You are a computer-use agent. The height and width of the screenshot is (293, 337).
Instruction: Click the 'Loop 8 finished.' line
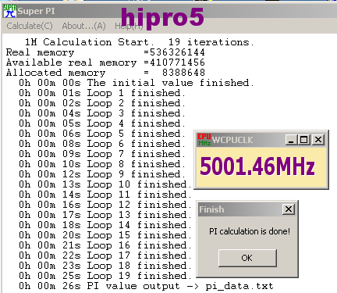[102, 164]
